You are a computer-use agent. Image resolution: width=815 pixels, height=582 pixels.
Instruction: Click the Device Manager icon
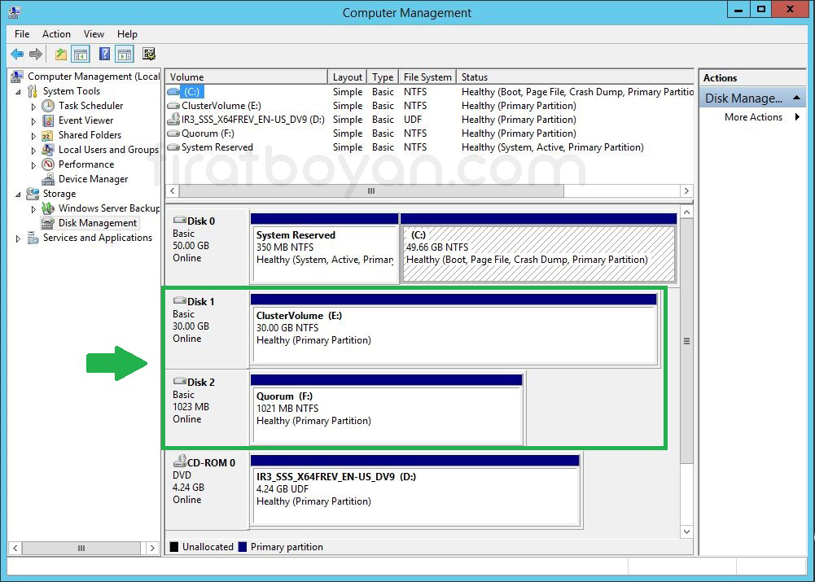point(48,179)
